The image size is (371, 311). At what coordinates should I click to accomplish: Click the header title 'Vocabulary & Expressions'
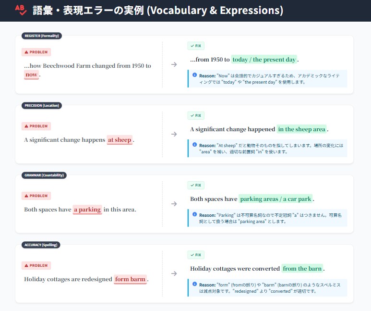coord(215,11)
